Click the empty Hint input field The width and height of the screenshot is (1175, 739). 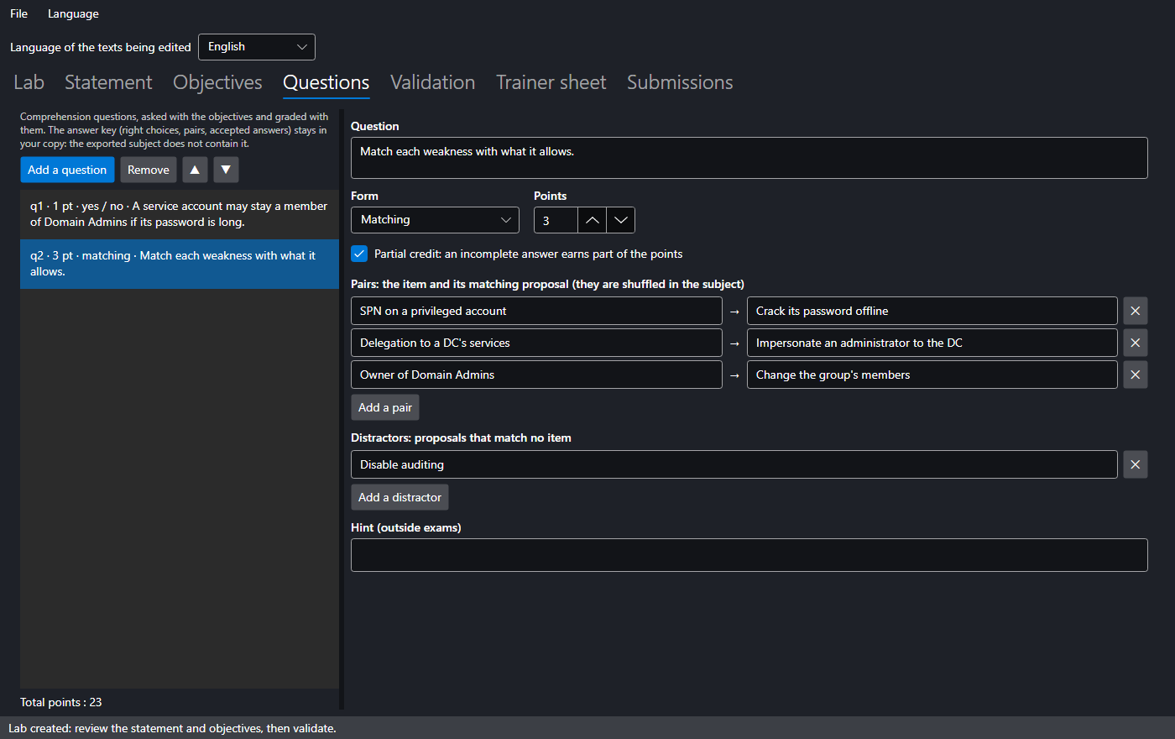pyautogui.click(x=749, y=555)
